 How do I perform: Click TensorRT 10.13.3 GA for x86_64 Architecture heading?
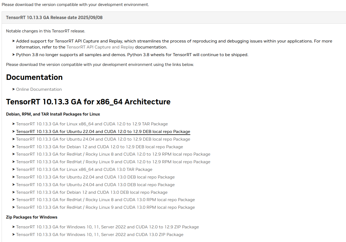(88, 102)
